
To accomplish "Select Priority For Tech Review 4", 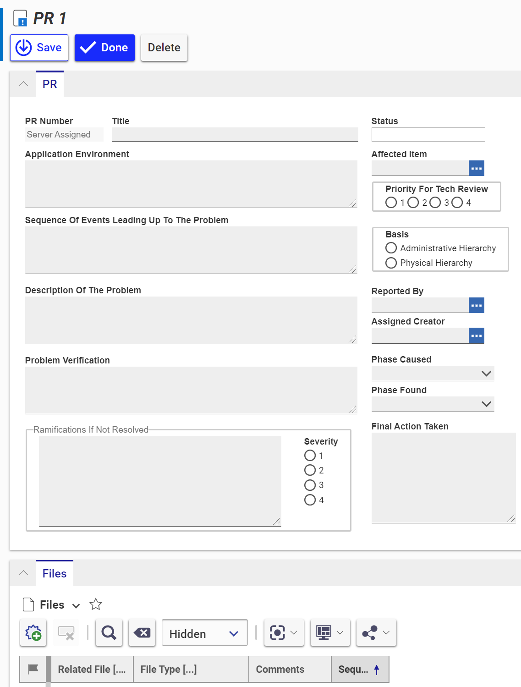I will tap(457, 203).
